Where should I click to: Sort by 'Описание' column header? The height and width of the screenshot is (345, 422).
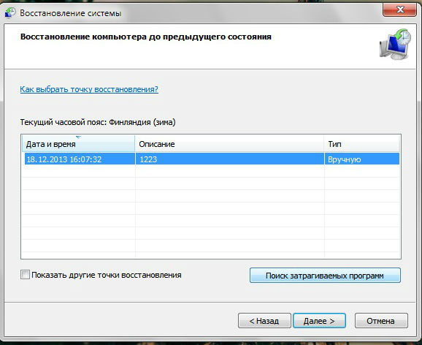coord(229,144)
